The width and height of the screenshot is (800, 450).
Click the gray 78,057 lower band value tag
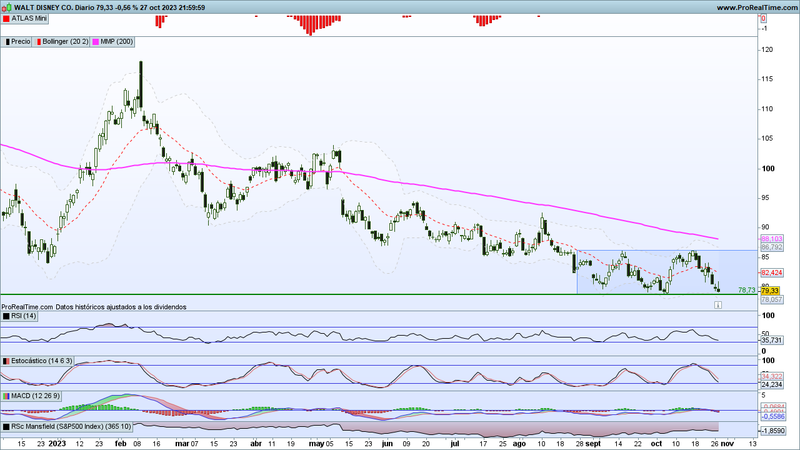(772, 300)
